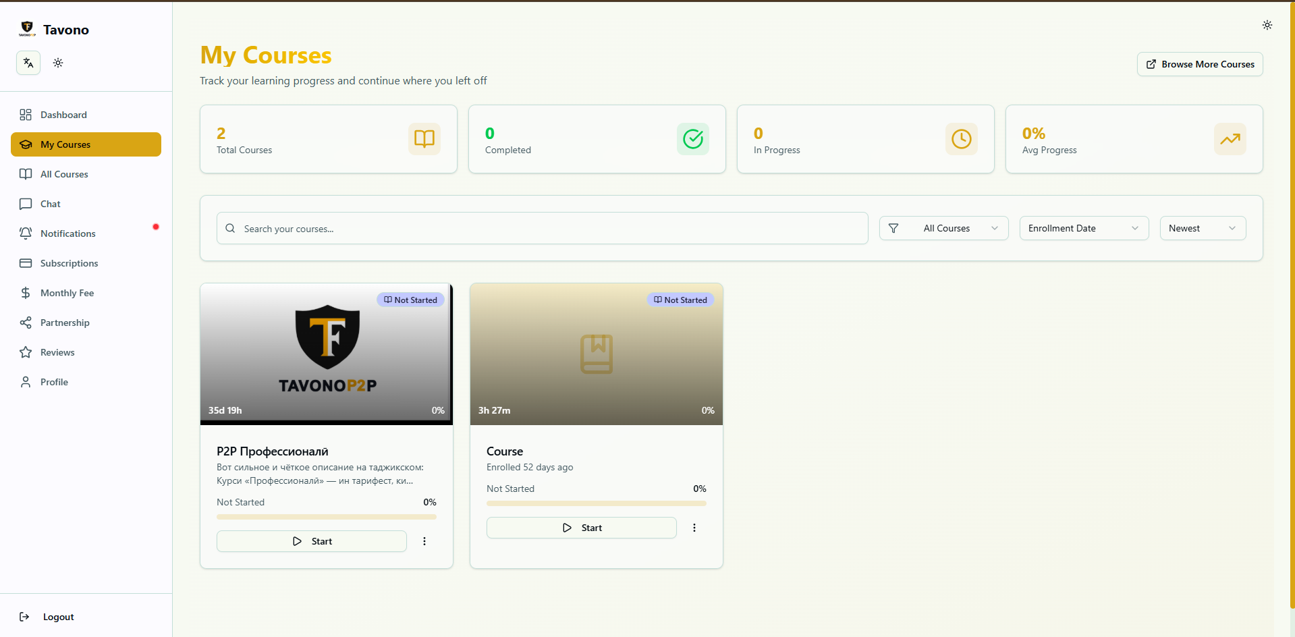The height and width of the screenshot is (637, 1295).
Task: Click the Logout button
Action: click(x=86, y=617)
